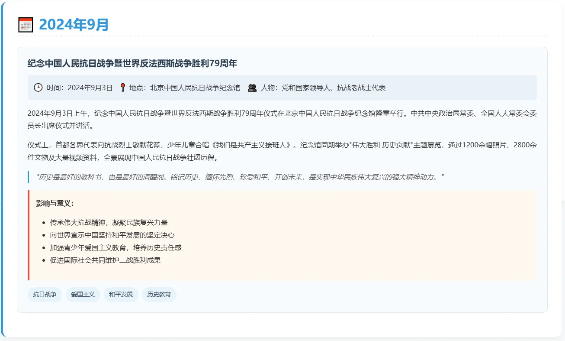The width and height of the screenshot is (565, 341).
Task: Click the calendar icon next to 2024年9月
Action: 25,25
